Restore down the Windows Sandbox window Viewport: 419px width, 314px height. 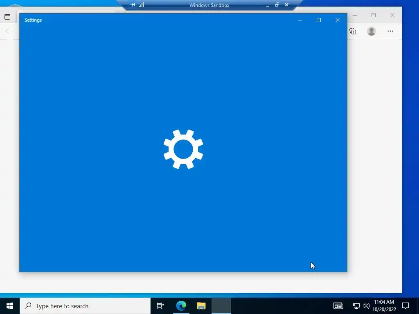[x=277, y=5]
